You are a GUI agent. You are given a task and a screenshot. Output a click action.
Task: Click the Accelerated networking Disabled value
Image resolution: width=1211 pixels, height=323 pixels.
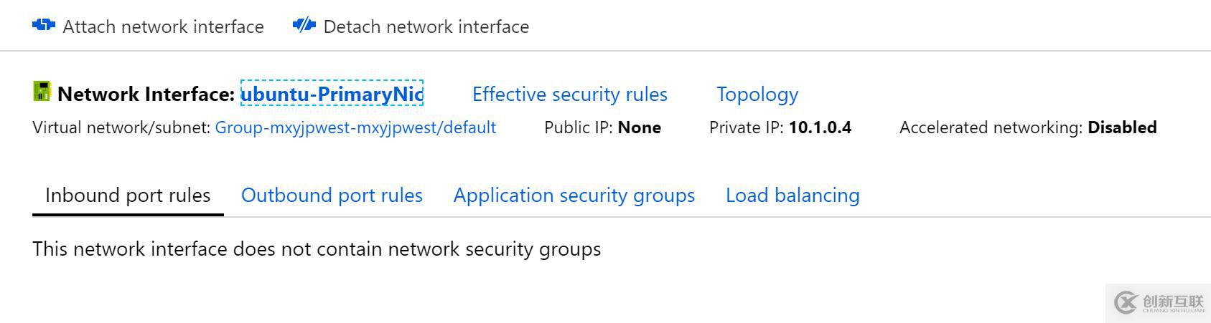pos(1122,127)
